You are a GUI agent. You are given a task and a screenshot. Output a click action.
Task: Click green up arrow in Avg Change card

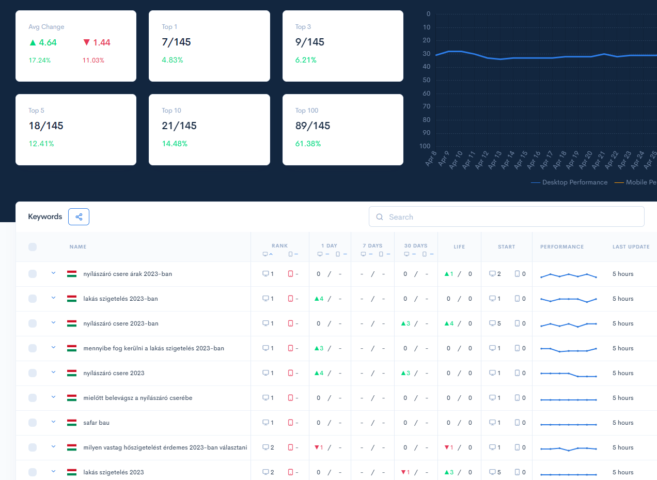pyautogui.click(x=33, y=43)
